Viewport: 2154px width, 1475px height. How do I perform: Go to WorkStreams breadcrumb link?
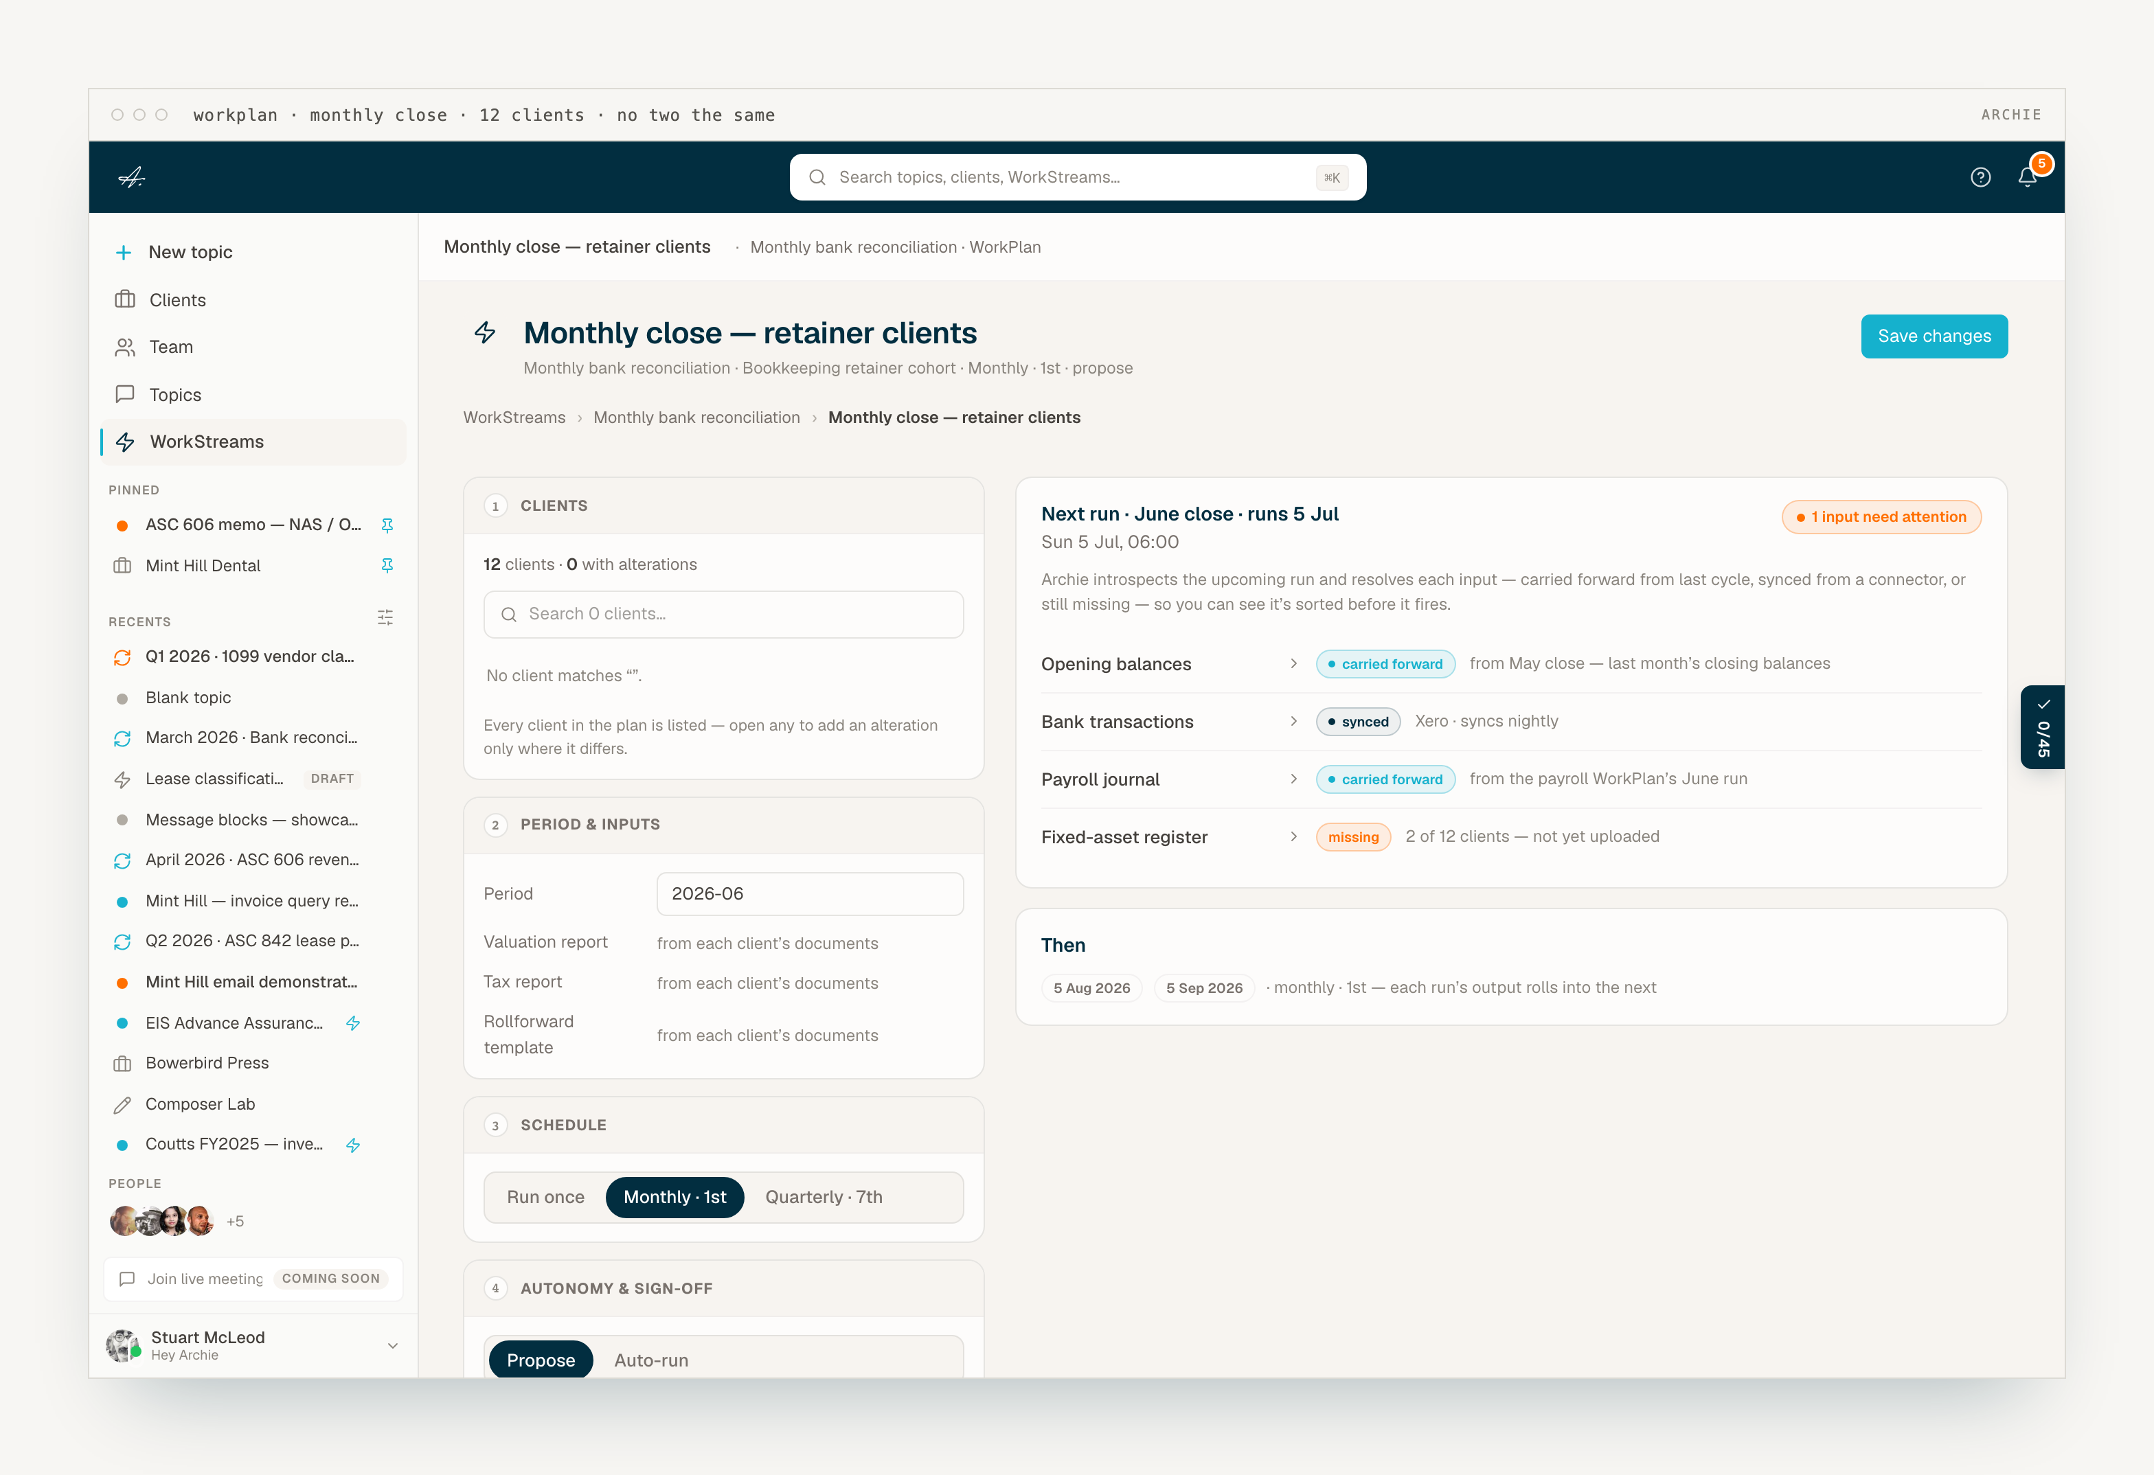514,418
